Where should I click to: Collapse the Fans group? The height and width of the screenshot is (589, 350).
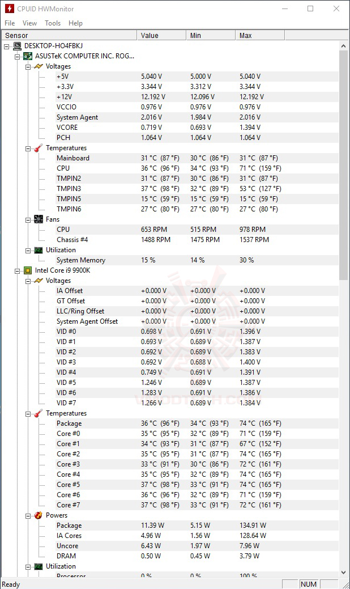click(x=28, y=220)
